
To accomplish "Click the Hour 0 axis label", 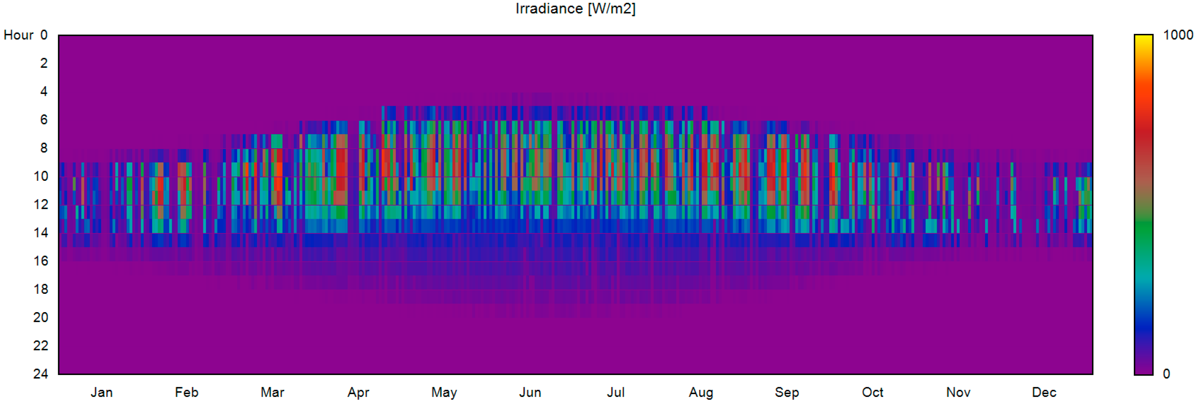I will 26,35.
